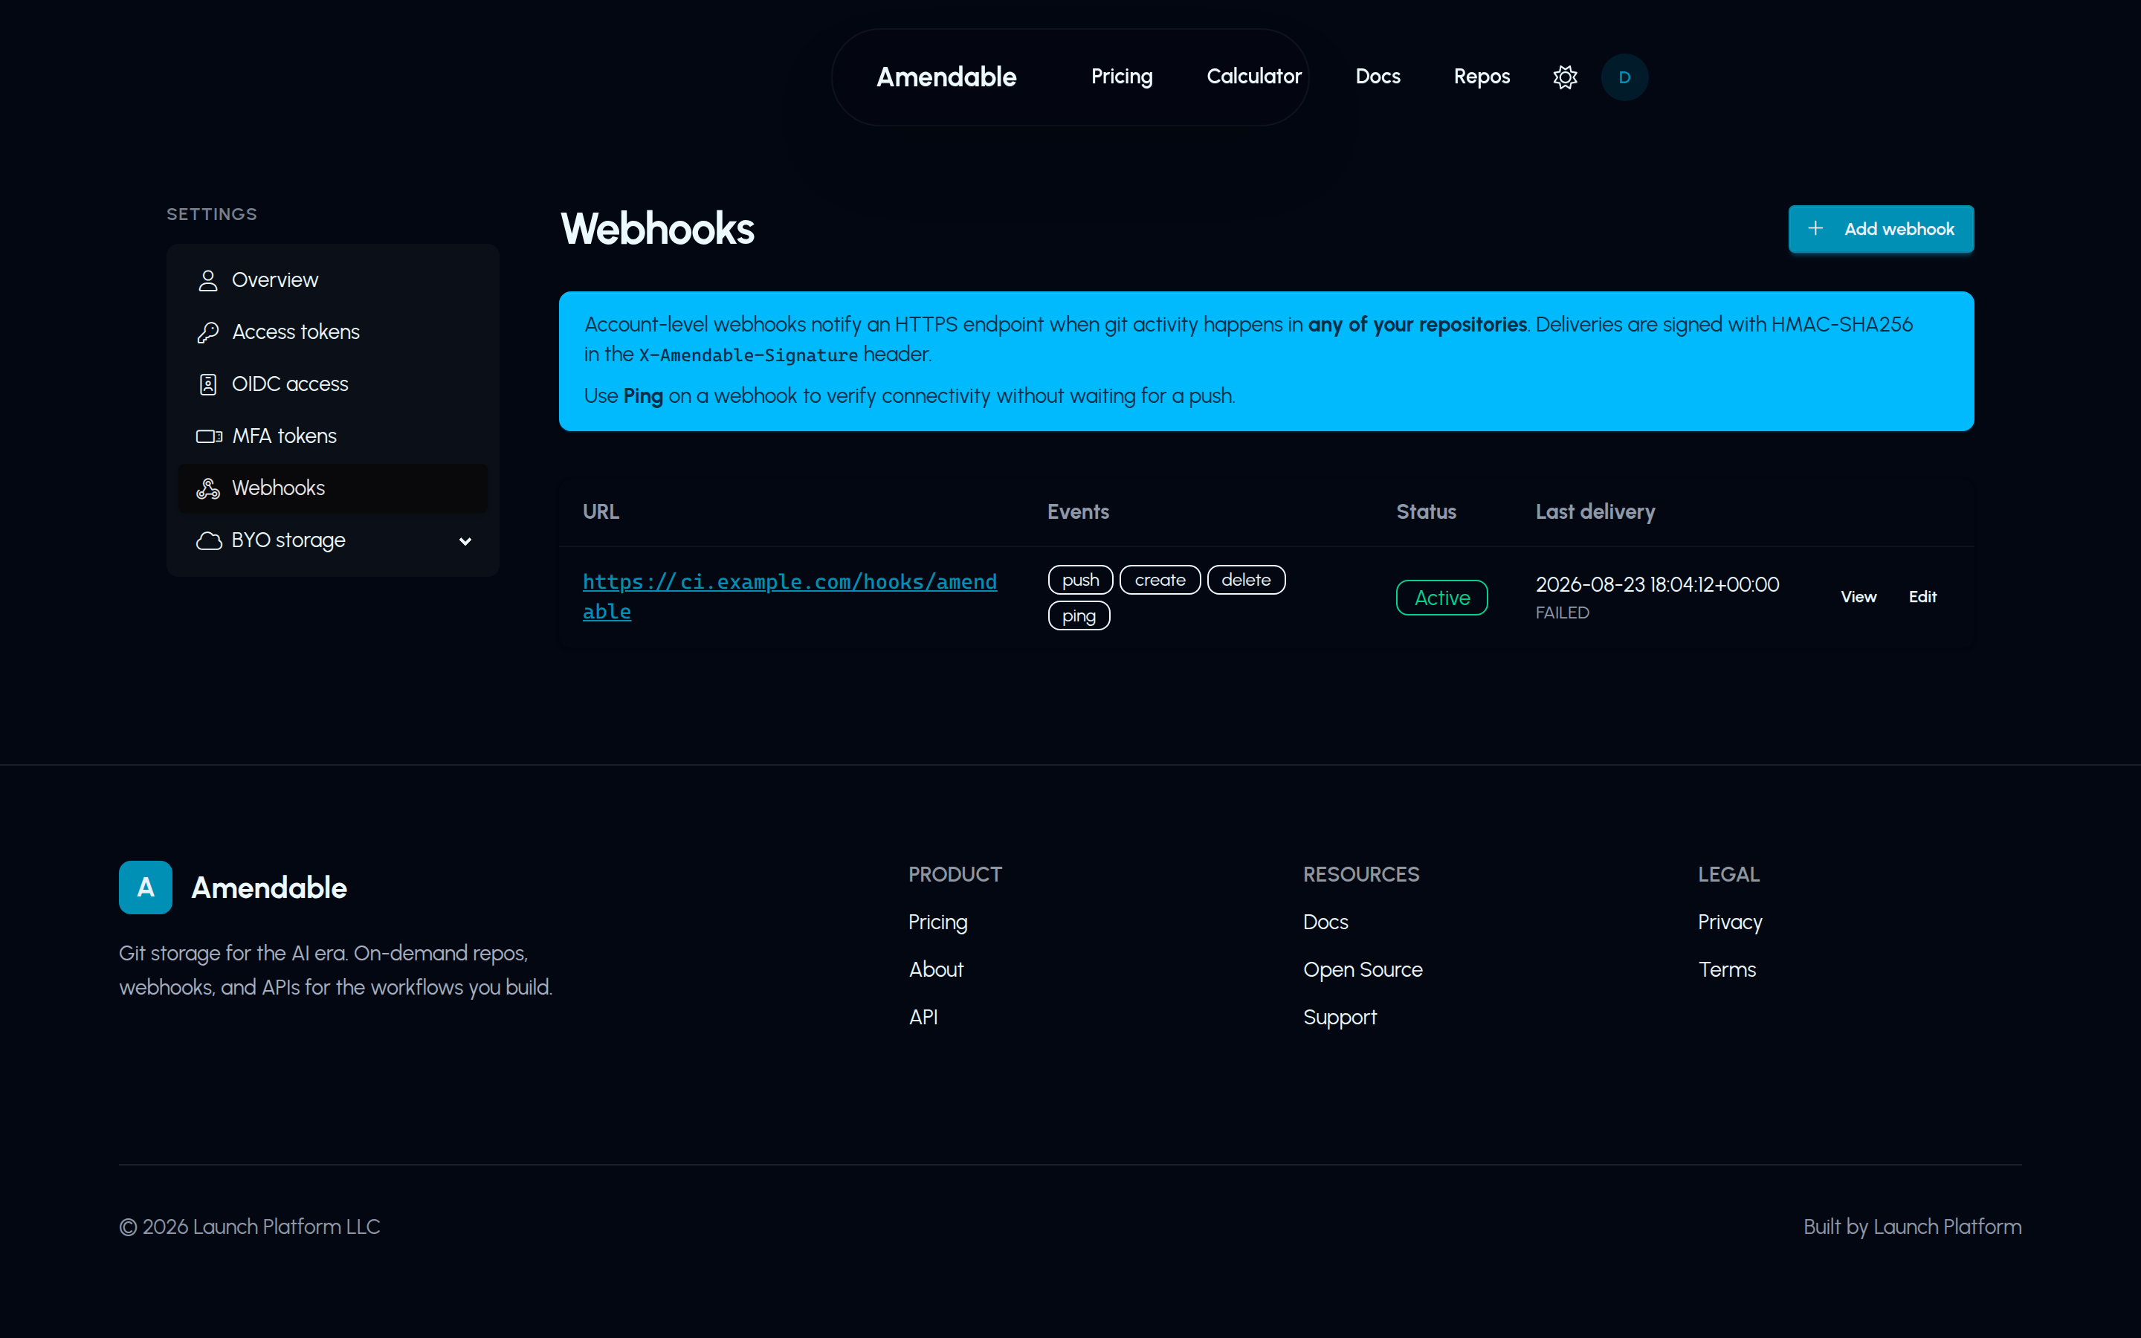The width and height of the screenshot is (2141, 1338).
Task: Click Built by Launch Platform link
Action: click(x=1912, y=1226)
